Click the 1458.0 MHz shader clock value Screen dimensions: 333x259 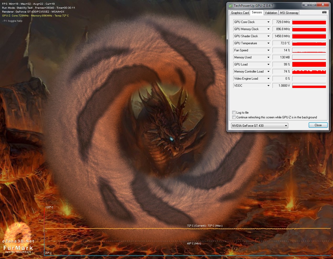(x=282, y=36)
